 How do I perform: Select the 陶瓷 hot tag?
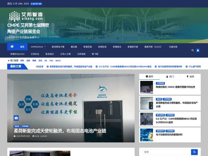[34, 60]
